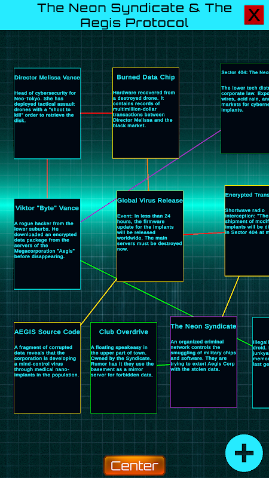This screenshot has width=269, height=478.
Task: Open the Encrypted Transmission card
Action: click(247, 231)
